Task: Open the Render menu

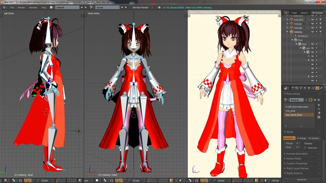Action: click(22, 7)
